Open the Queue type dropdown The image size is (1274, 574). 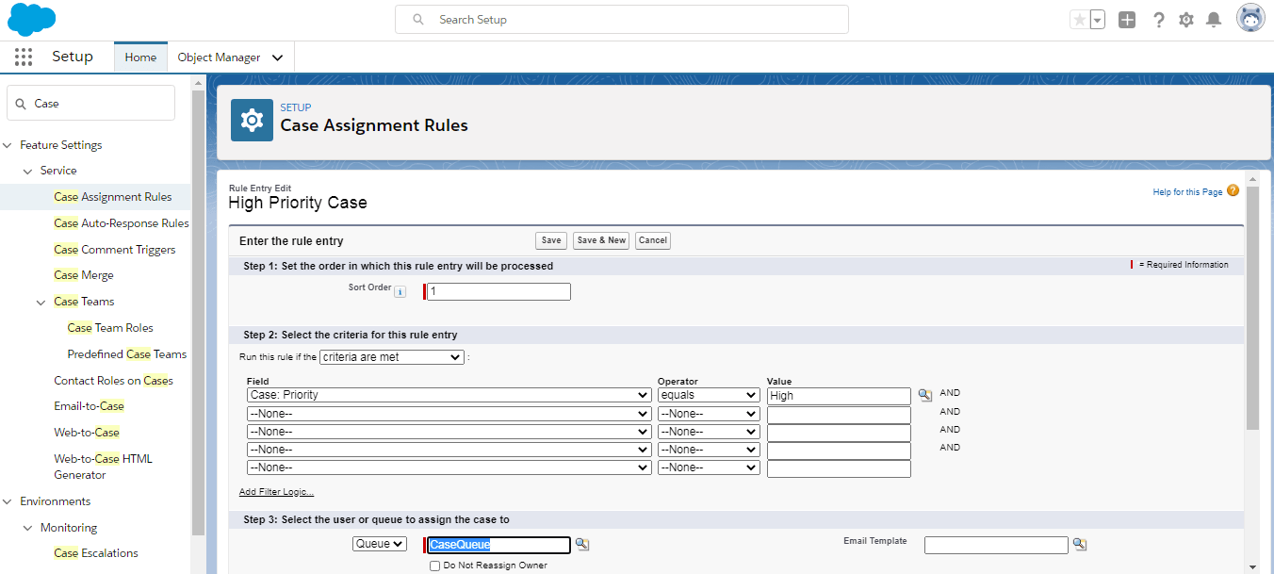click(379, 544)
